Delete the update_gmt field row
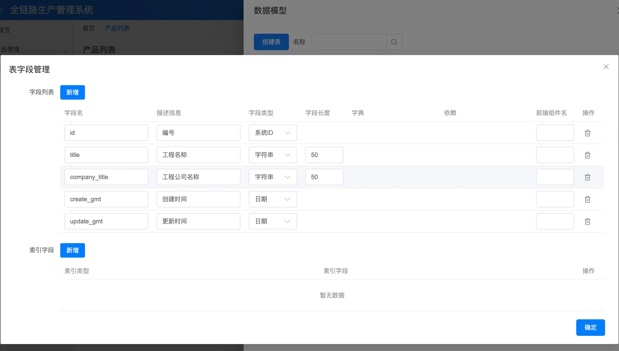619x351 pixels. click(x=587, y=222)
